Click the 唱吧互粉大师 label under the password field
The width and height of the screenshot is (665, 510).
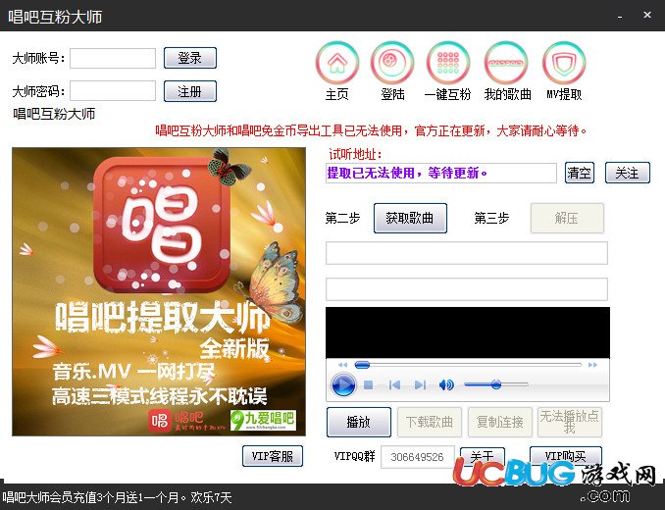click(54, 114)
